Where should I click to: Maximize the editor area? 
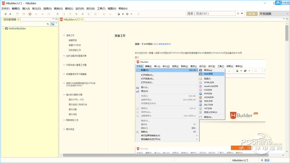[287, 19]
